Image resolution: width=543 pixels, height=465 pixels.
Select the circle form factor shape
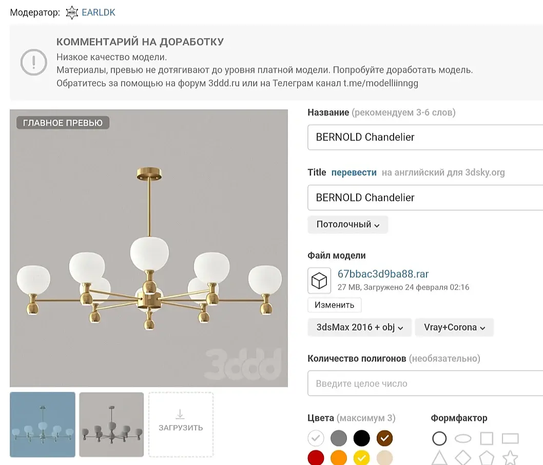point(439,439)
